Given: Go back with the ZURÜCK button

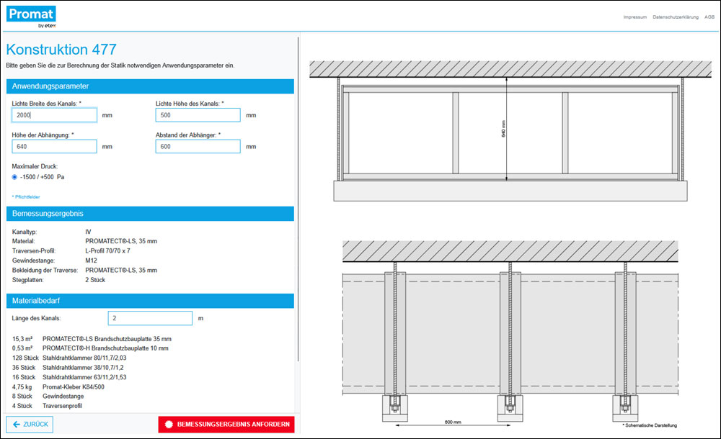Looking at the screenshot, I should click(x=30, y=424).
